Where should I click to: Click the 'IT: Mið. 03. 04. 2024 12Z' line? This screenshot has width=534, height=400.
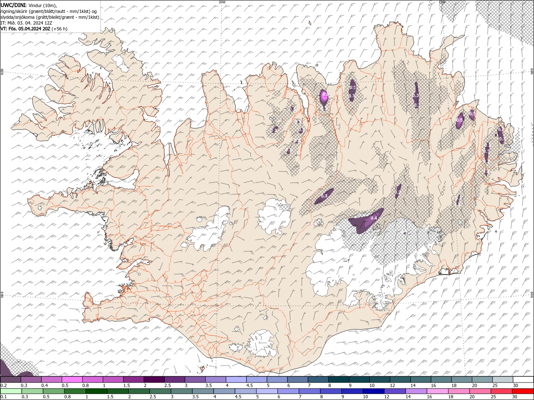pos(27,23)
